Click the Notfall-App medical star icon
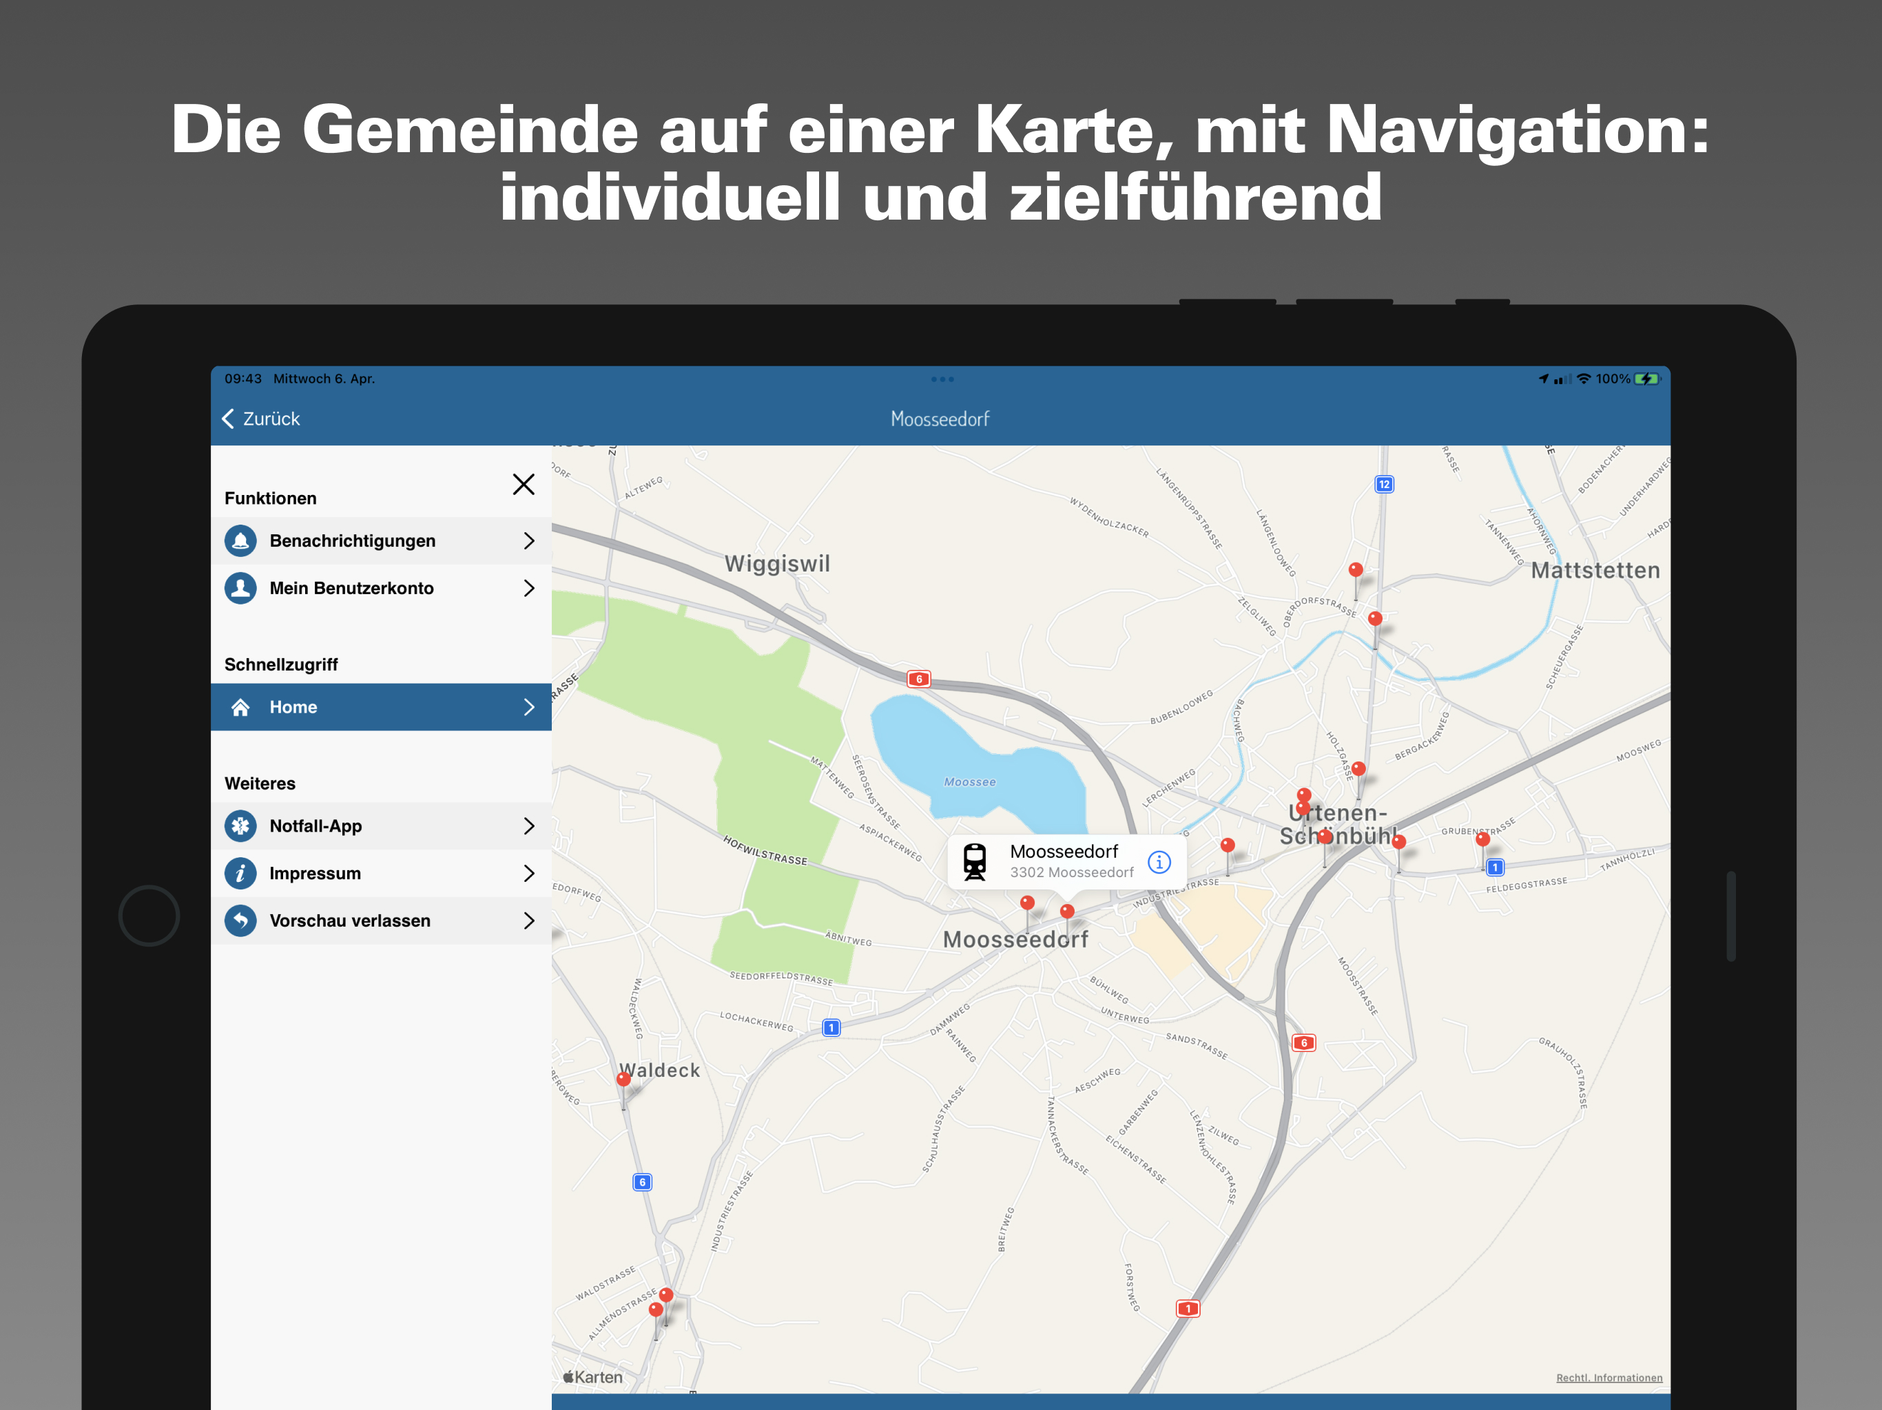This screenshot has height=1410, width=1882. (241, 825)
